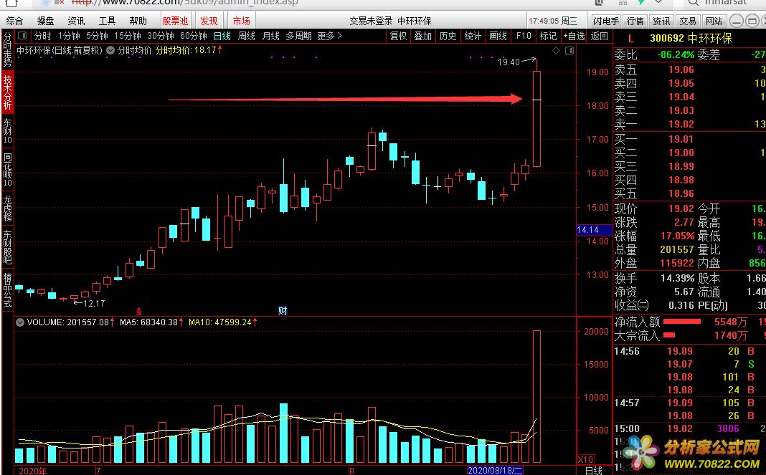Screen dimensions: 766x475
Task: Click the 画线 drawing tool
Action: point(498,36)
